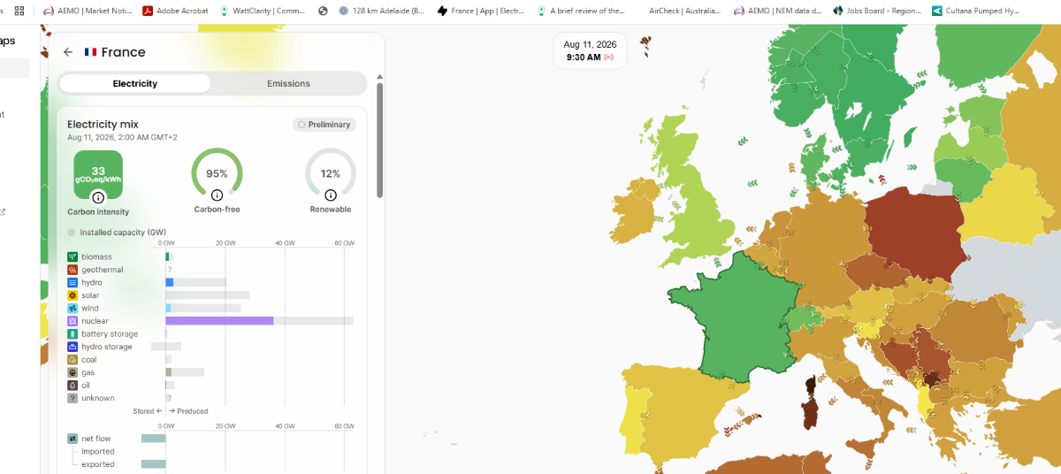The image size is (1061, 474).
Task: Open the Cultana Pumped Hydro bookmark
Action: pyautogui.click(x=976, y=11)
